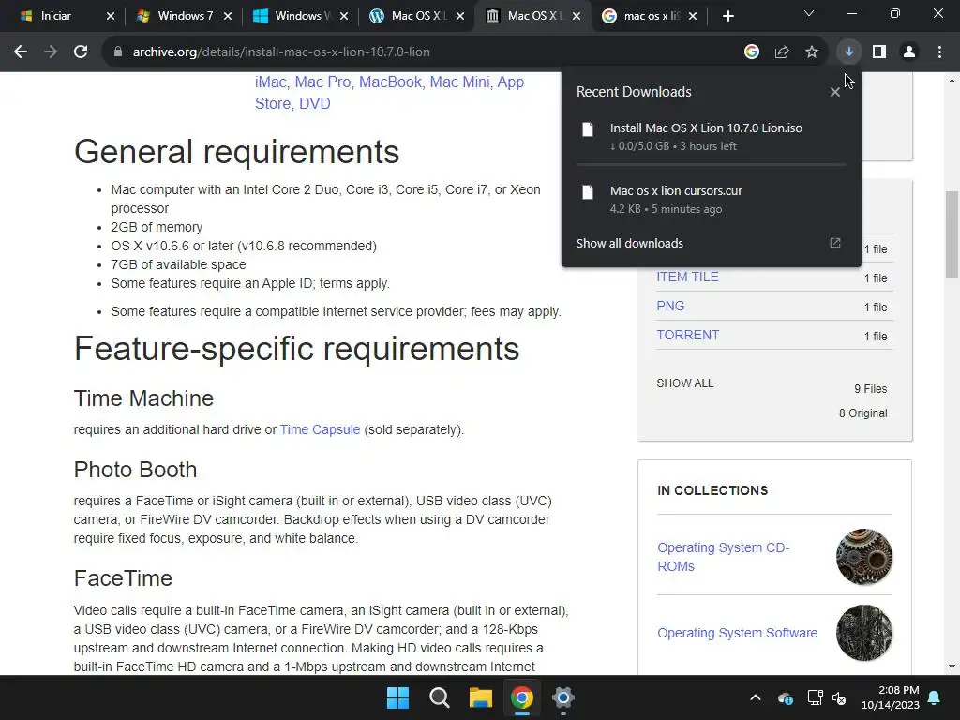This screenshot has height=720, width=960.
Task: Click Show all downloads
Action: click(629, 243)
